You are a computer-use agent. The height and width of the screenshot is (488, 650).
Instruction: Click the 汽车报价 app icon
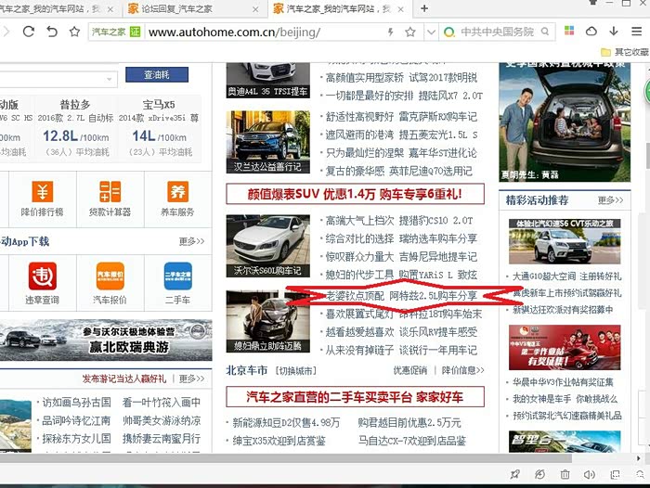[110, 276]
